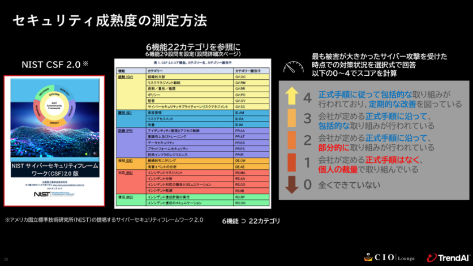Click the 防御 (PR) function link
This screenshot has width=473, height=266.
tap(125, 131)
